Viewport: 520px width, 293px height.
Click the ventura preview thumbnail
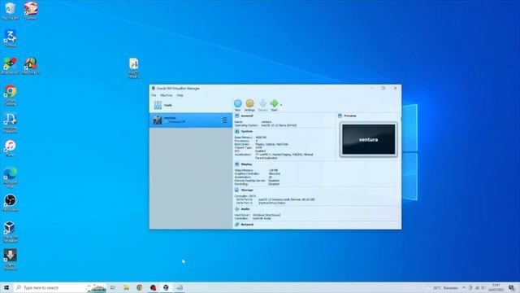click(x=368, y=139)
